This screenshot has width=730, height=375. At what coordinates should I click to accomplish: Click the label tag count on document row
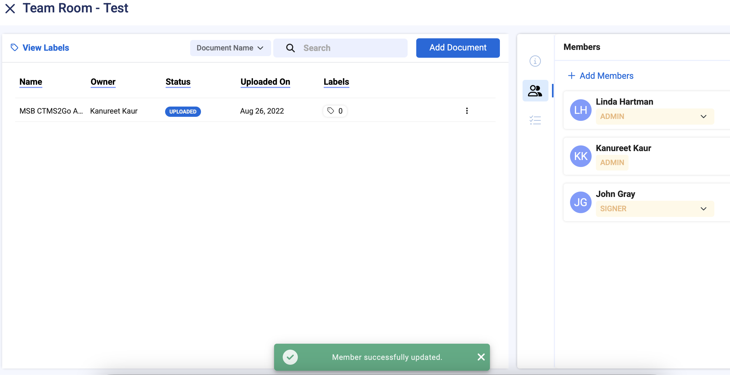pyautogui.click(x=335, y=111)
